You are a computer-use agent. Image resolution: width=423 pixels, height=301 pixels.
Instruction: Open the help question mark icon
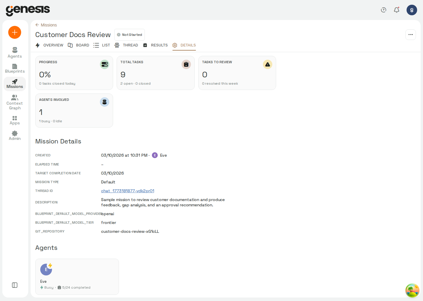pos(383,10)
